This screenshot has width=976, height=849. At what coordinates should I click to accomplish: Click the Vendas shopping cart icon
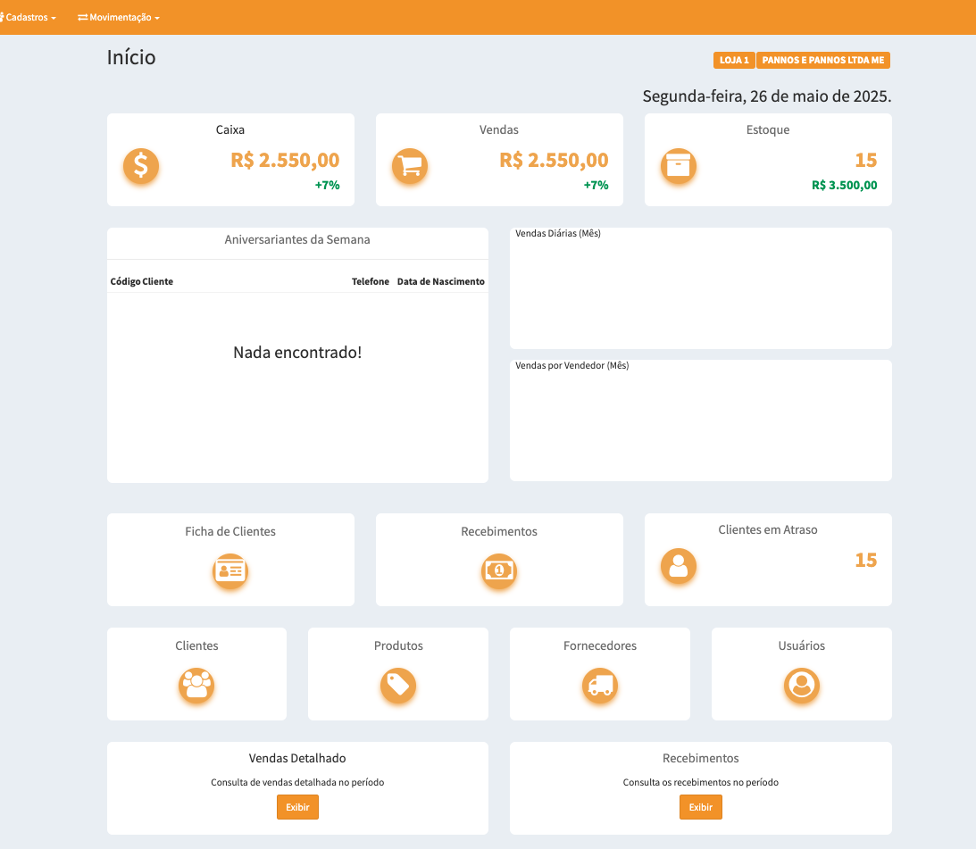(410, 166)
